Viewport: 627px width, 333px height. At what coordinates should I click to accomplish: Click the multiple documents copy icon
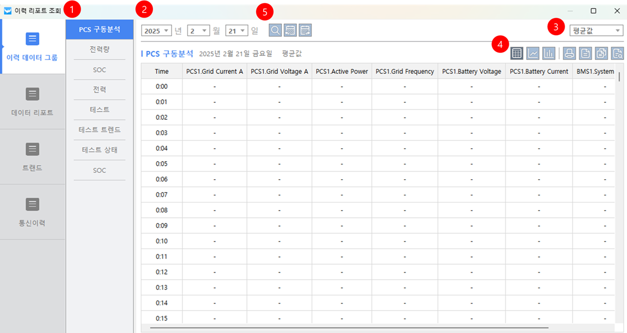coord(601,53)
